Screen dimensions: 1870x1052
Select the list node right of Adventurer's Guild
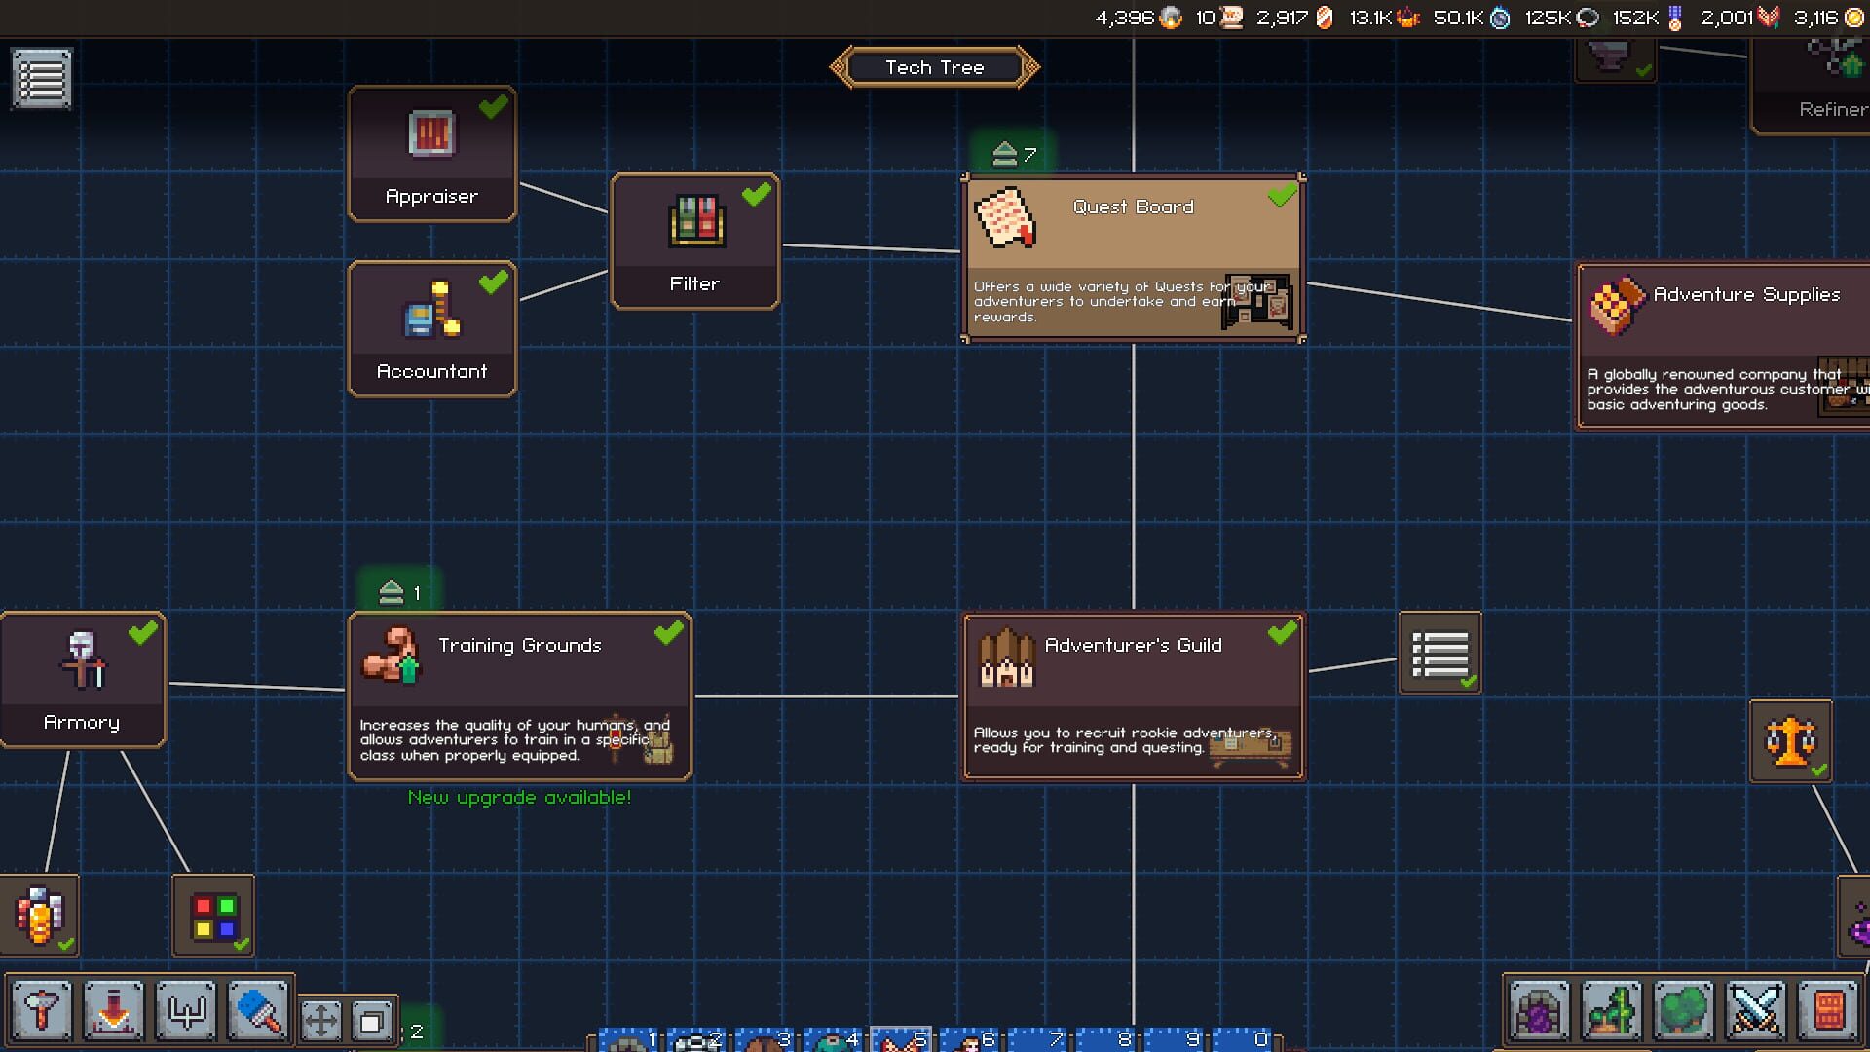1440,653
